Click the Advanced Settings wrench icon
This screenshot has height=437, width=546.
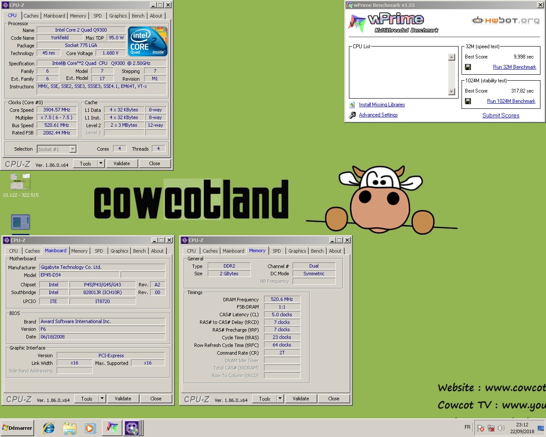pyautogui.click(x=352, y=115)
